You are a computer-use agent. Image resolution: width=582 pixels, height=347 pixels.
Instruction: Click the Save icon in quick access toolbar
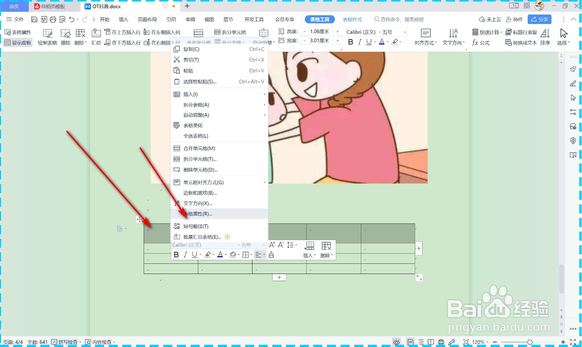[x=34, y=19]
